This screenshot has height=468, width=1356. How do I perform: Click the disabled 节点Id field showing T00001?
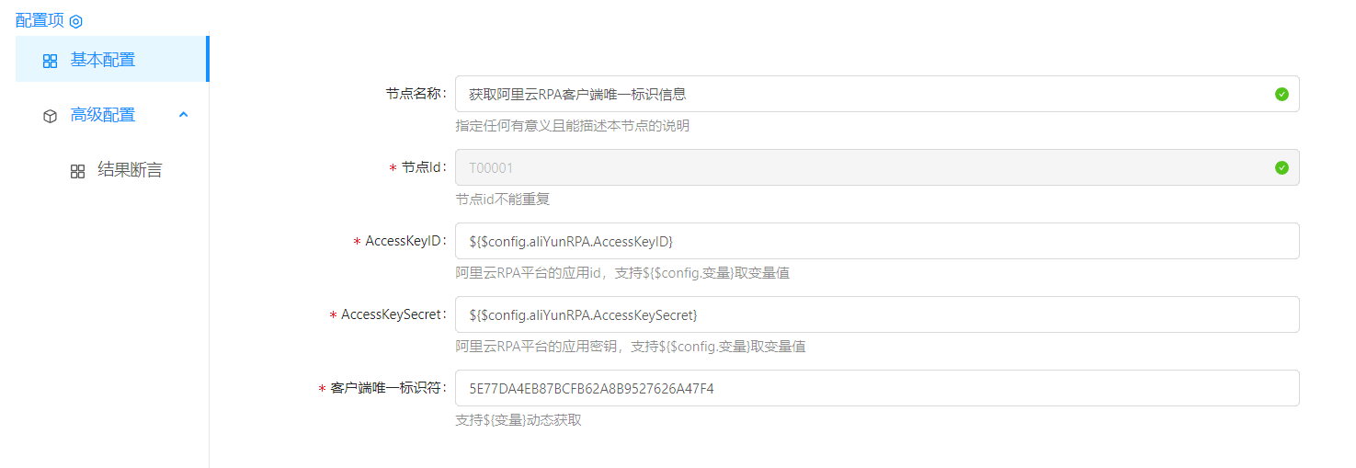click(864, 167)
